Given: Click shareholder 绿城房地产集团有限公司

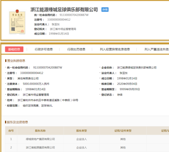Looking at the screenshot, I should (x=40, y=139).
